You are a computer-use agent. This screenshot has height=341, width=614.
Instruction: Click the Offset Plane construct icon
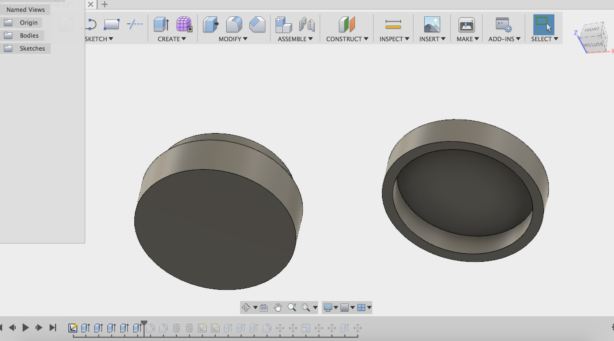click(x=347, y=25)
